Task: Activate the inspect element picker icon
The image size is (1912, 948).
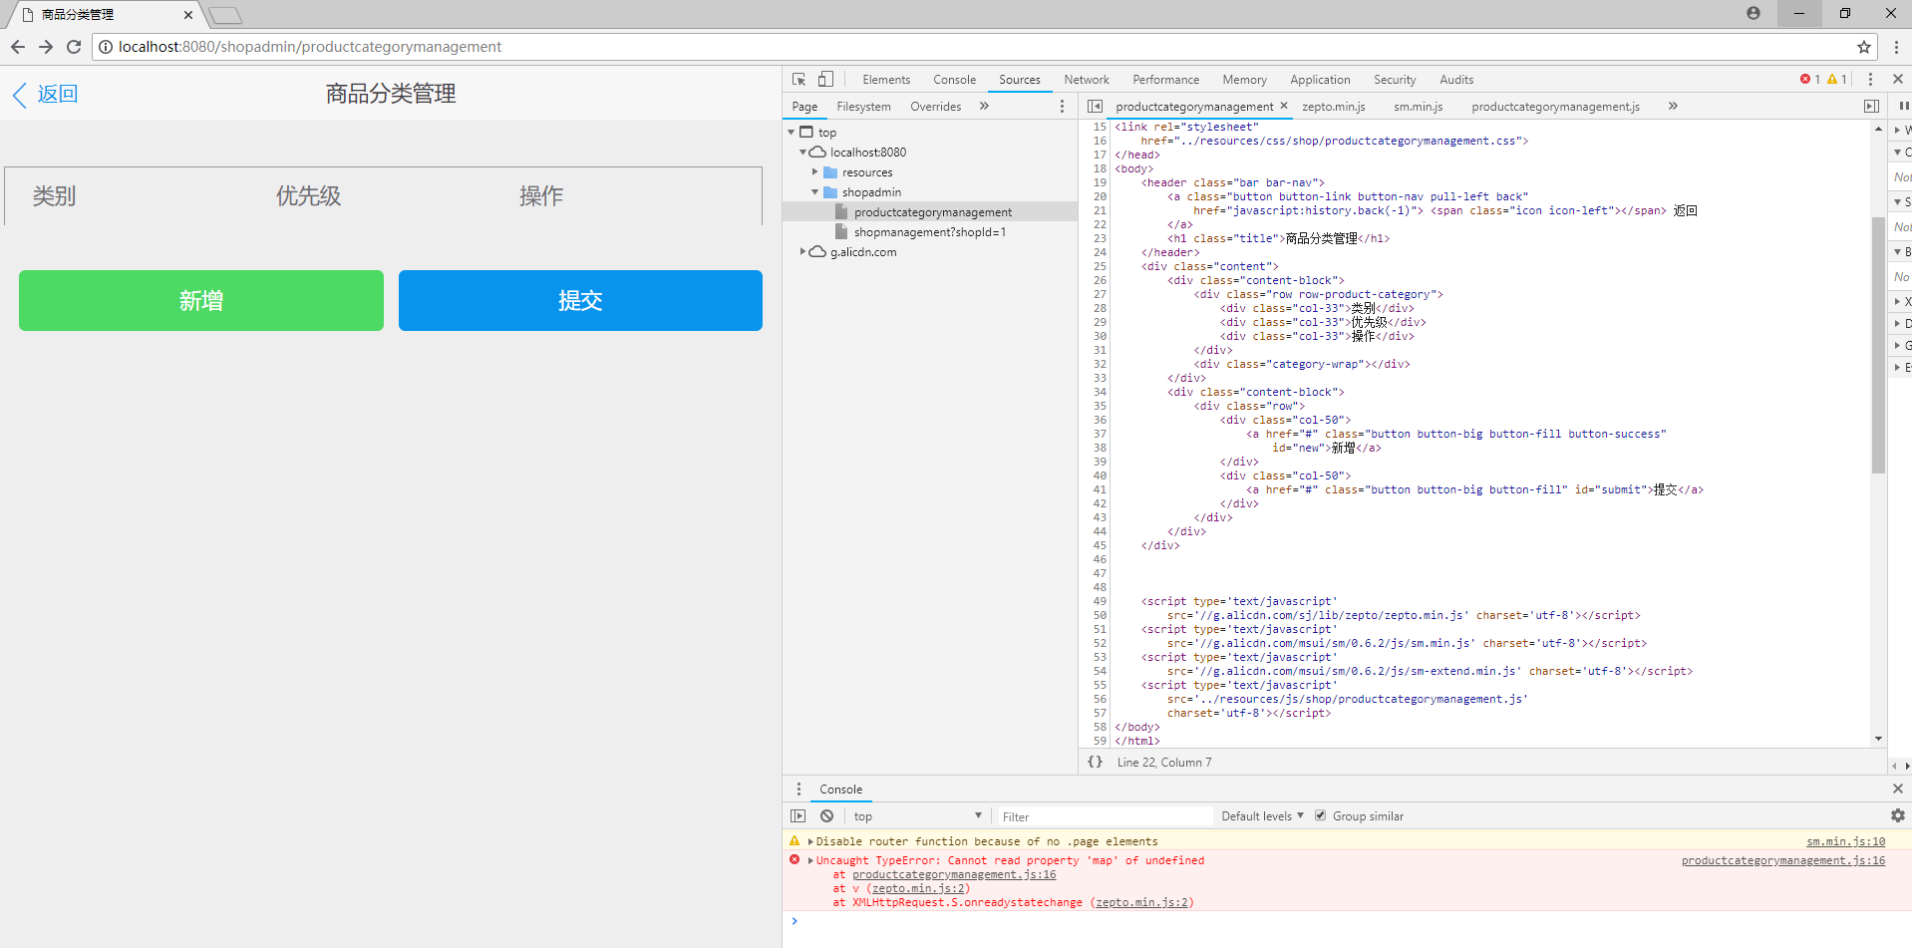Action: pyautogui.click(x=798, y=80)
